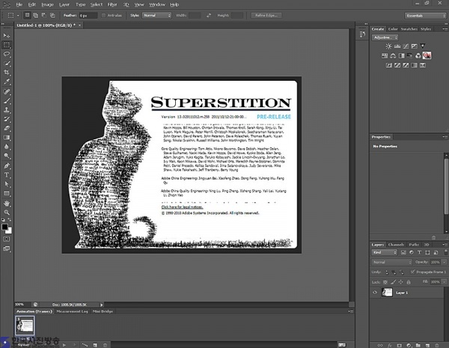Select the Eyedropper tool

[6, 82]
